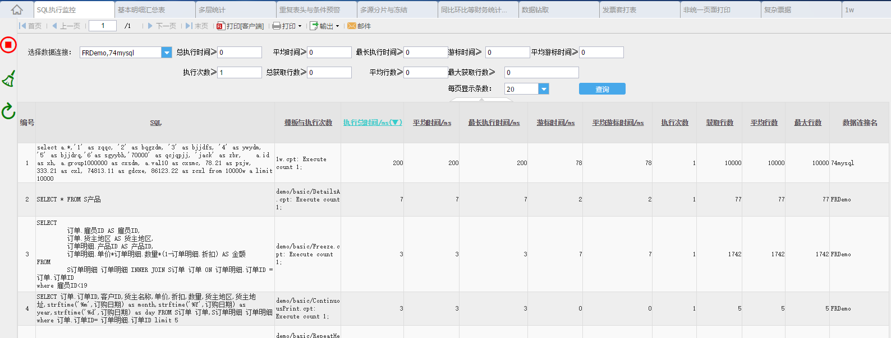Viewport: 891px width, 338px height.
Task: Click the 数据连接名 column header
Action: point(860,123)
